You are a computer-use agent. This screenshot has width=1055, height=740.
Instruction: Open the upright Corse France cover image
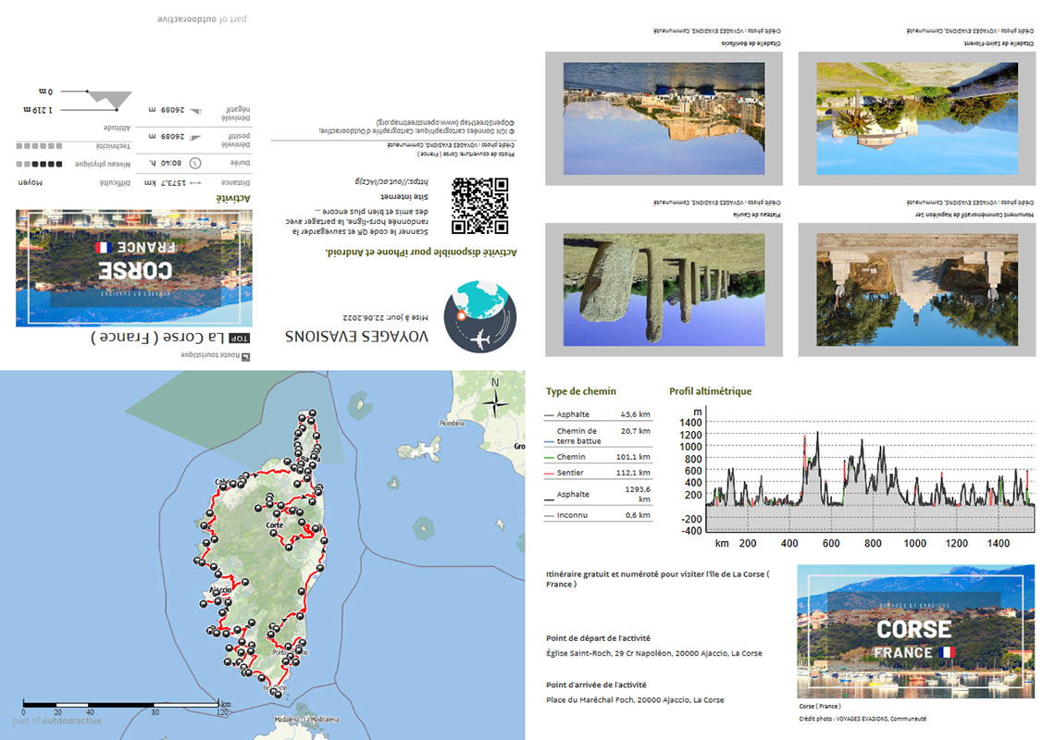(x=916, y=631)
